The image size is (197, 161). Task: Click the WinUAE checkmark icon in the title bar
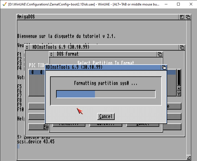click(x=5, y=4)
